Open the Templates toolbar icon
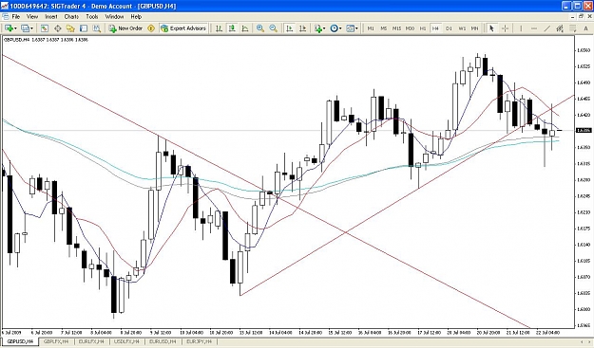This screenshot has width=594, height=348. point(351,28)
